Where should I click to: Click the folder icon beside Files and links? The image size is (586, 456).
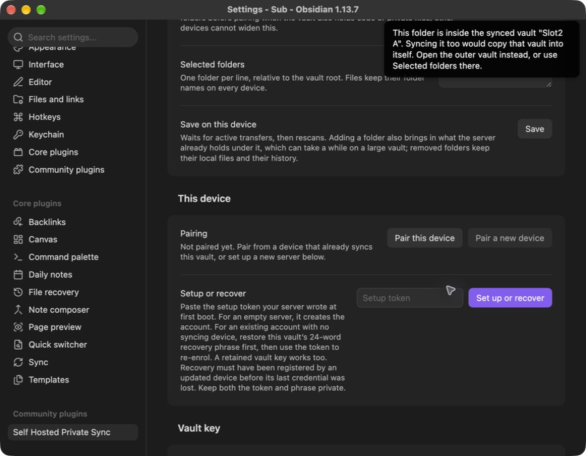[18, 100]
